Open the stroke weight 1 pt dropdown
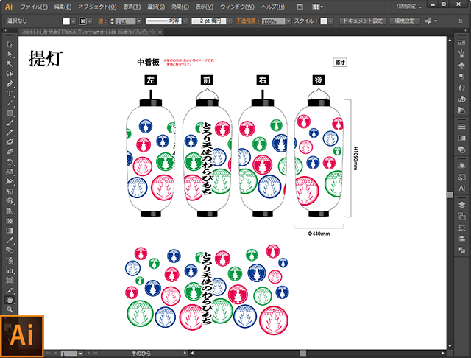471x358 pixels. click(139, 21)
